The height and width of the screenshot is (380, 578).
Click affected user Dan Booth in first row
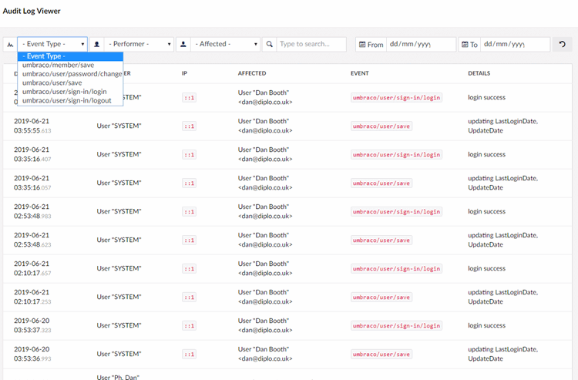(265, 97)
